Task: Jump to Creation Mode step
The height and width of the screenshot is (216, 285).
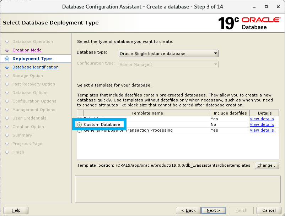Action: (27, 50)
